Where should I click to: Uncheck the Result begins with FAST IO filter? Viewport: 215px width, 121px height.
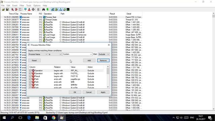click(30, 76)
